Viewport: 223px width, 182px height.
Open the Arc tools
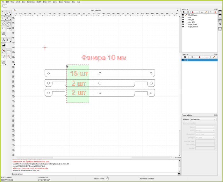(x=4, y=18)
